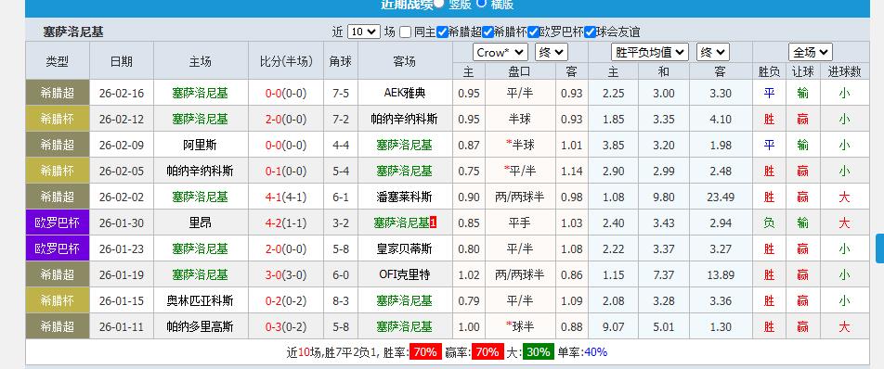Open the 终 dropdown next to 胜平负均值
The width and height of the screenshot is (884, 369).
pos(712,52)
